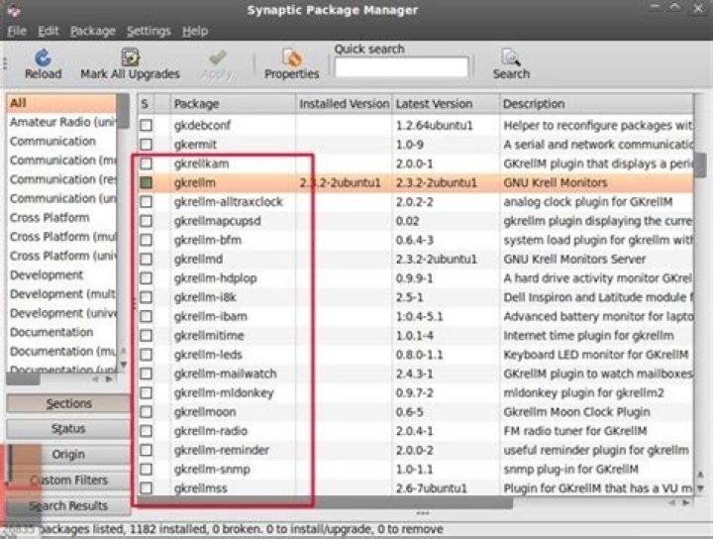Click 'FM radio tuner for GKrellM' description
The image size is (713, 539).
pyautogui.click(x=575, y=431)
